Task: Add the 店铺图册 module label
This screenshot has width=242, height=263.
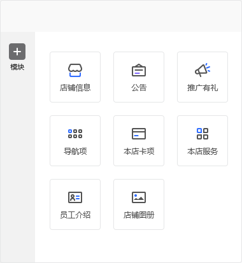Action: [x=139, y=215]
